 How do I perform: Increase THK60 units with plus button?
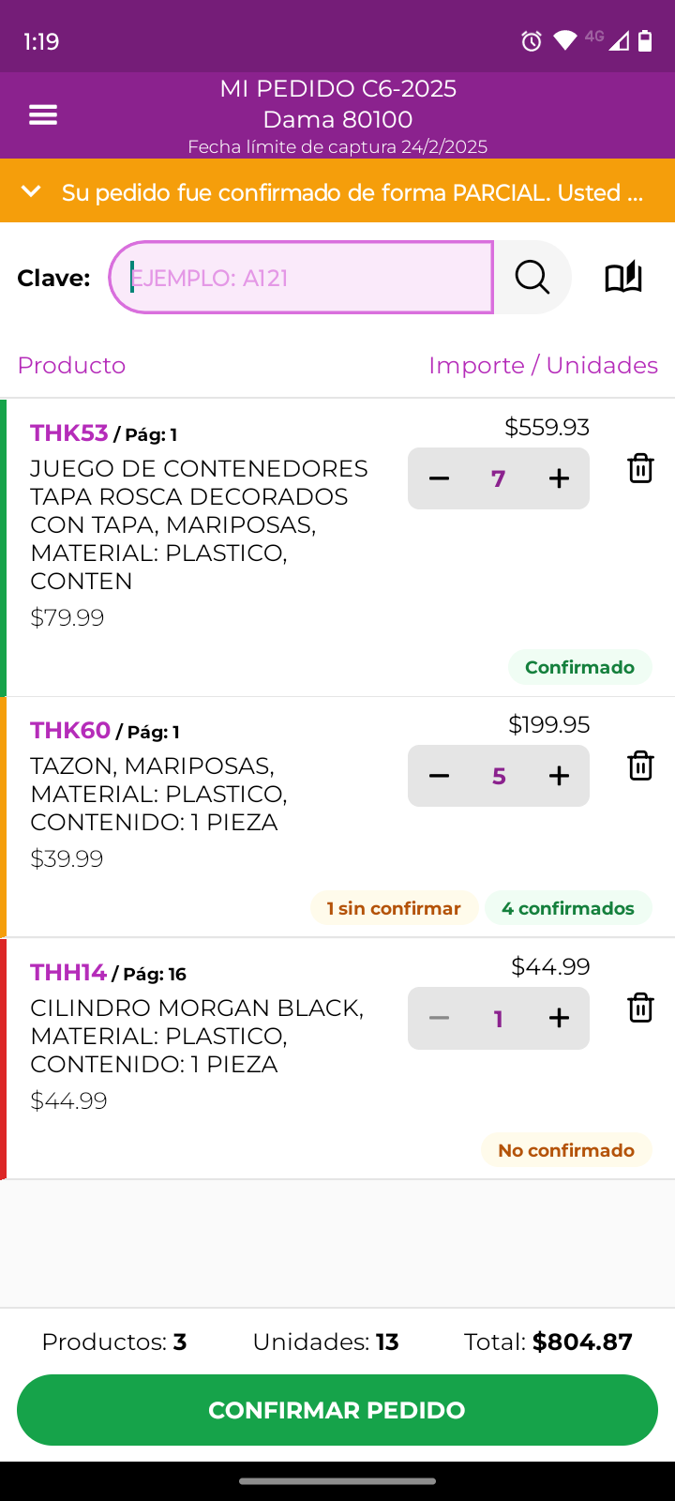click(559, 776)
